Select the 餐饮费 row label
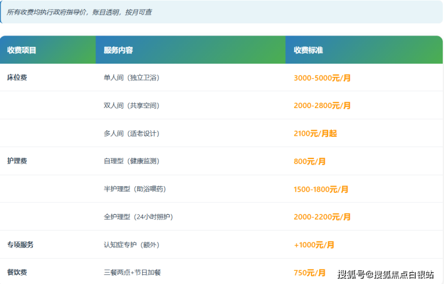 (x=17, y=273)
